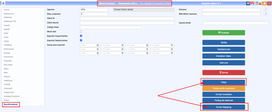This screenshot has height=112, width=272.
Task: Click the Enviar Mapping button
Action: pos(223,107)
